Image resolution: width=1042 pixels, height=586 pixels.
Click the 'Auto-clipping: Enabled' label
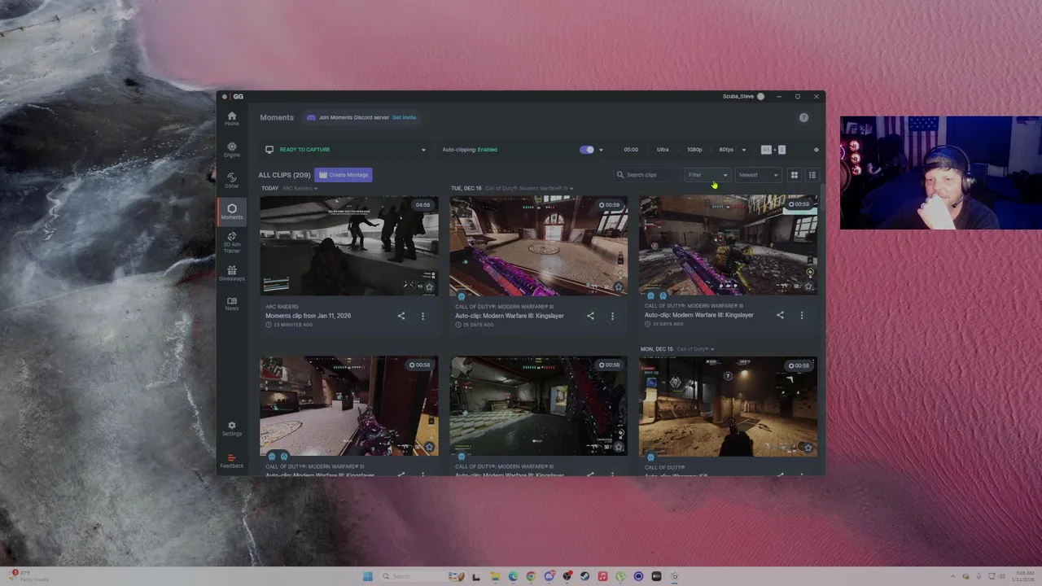click(470, 150)
